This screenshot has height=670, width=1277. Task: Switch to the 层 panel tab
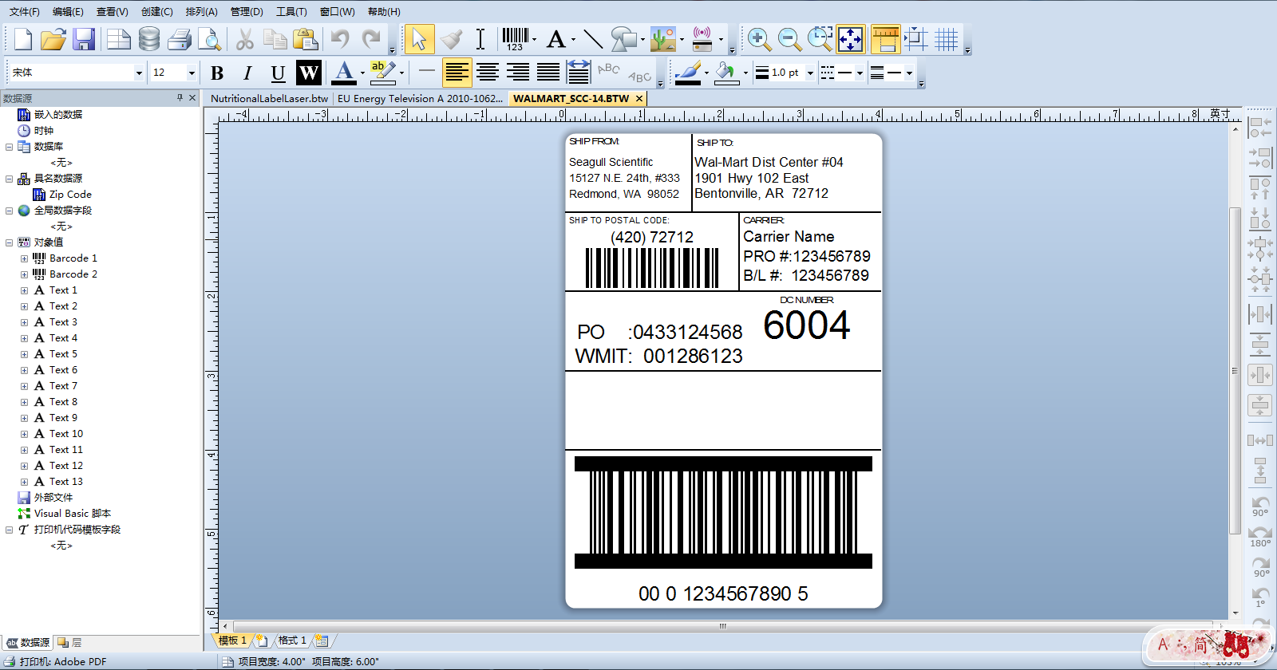(x=70, y=642)
